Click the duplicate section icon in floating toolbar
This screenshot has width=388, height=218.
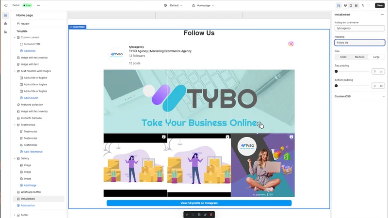click(x=199, y=215)
